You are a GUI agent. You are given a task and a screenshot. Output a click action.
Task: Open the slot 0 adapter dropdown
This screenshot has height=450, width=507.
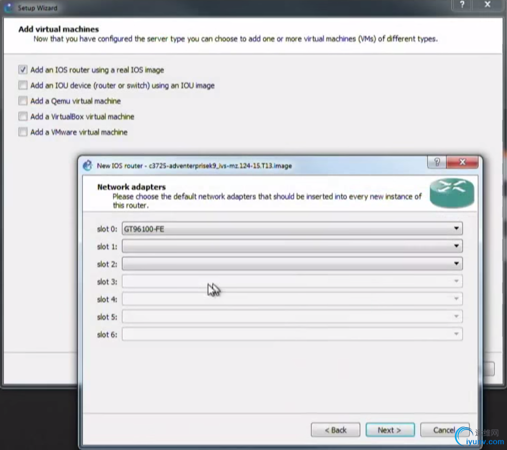pyautogui.click(x=292, y=229)
